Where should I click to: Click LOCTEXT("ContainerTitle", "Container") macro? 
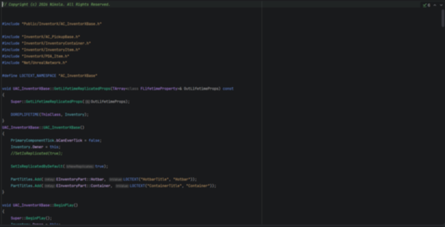coord(172,186)
